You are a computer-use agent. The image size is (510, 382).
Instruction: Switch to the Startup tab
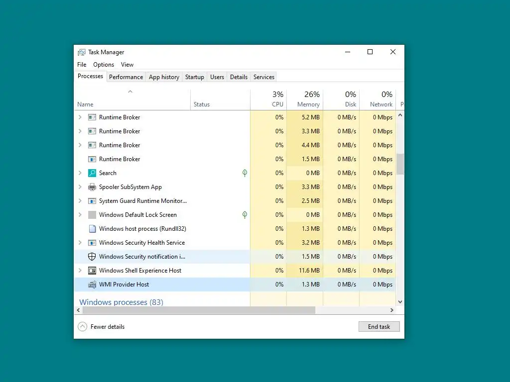195,77
